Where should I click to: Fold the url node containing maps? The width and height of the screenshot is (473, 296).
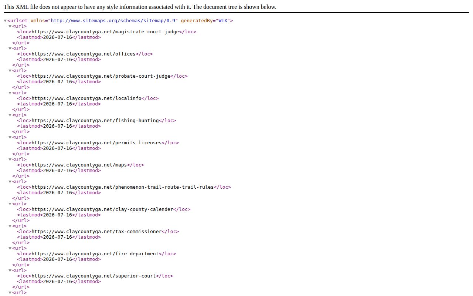click(10, 159)
